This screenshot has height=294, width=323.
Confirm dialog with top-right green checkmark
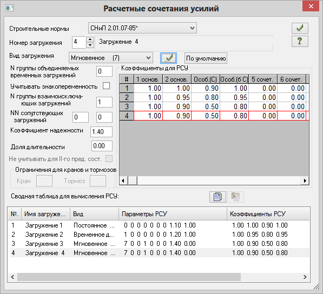(300, 28)
